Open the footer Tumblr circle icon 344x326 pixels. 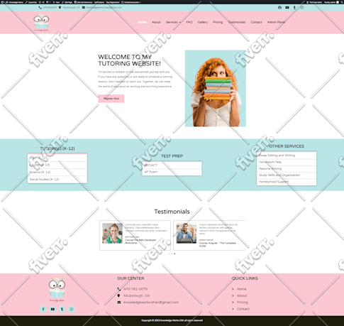coord(62,309)
